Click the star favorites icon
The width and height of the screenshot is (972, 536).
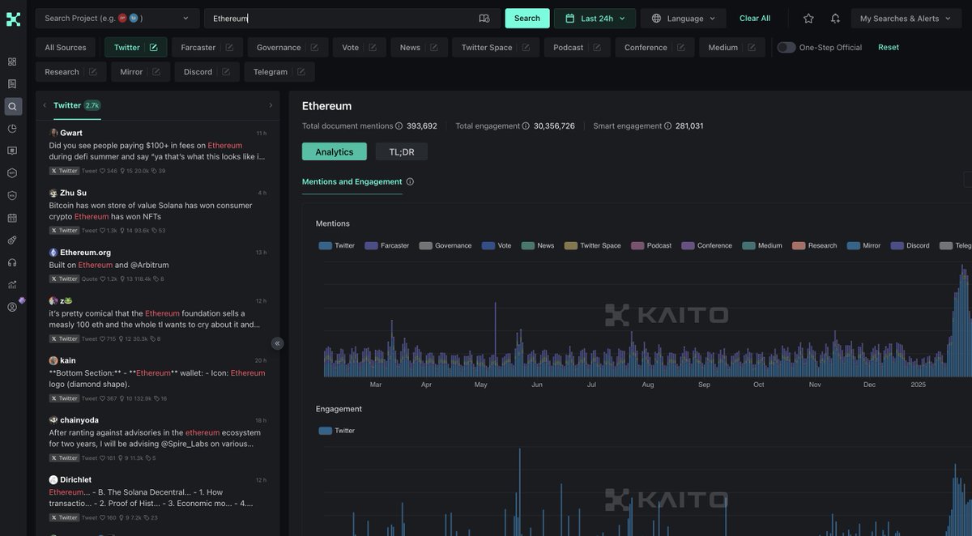(808, 19)
